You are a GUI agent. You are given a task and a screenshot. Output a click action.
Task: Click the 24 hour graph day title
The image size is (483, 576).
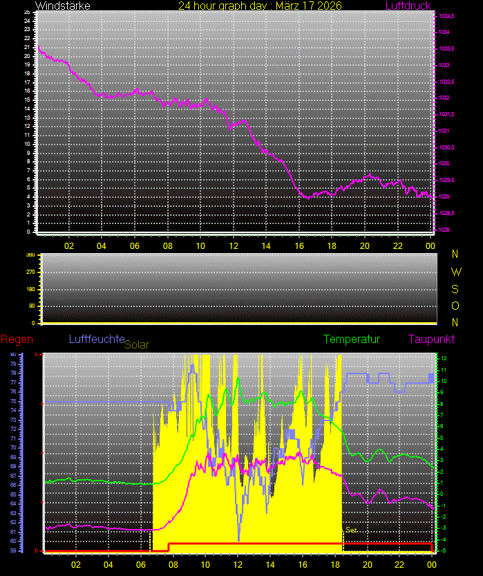click(x=259, y=6)
